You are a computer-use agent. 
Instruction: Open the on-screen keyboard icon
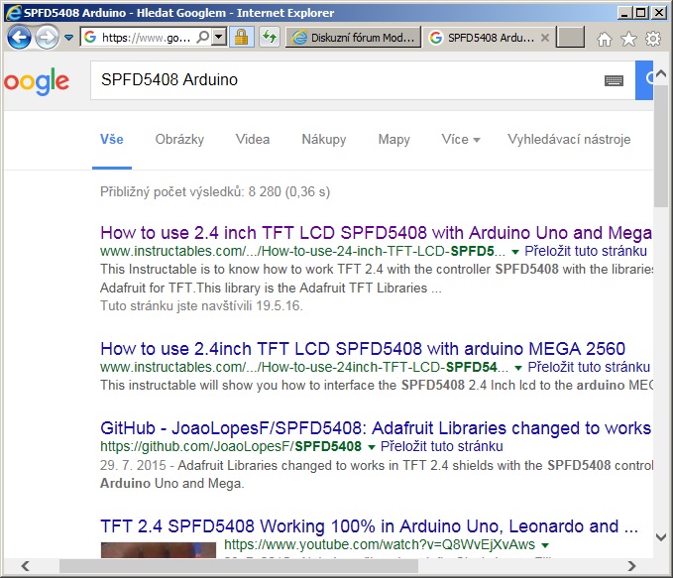(x=614, y=80)
